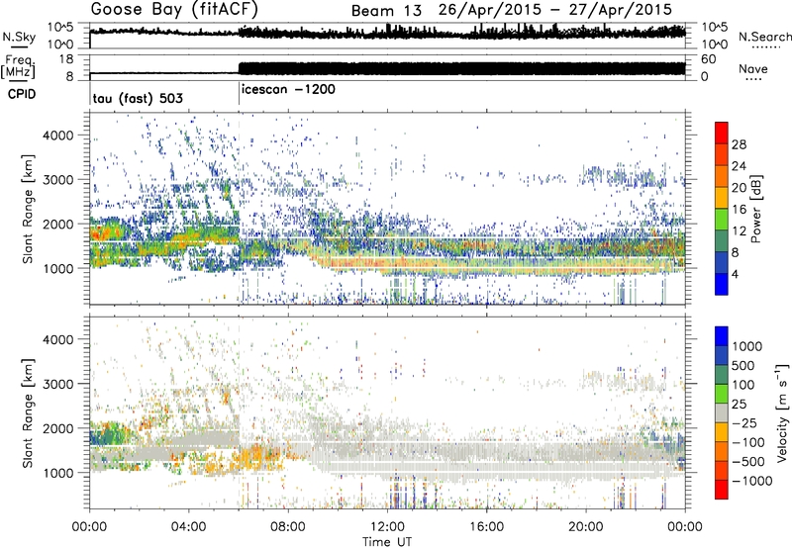The image size is (792, 548).
Task: Click the orange velocity patch near 07:00
Action: (x=257, y=457)
